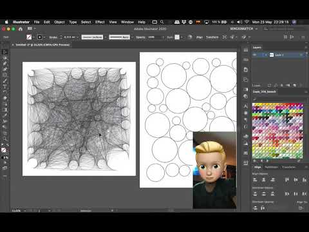
Task: Switch to the Pathfinder tab
Action: click(271, 167)
